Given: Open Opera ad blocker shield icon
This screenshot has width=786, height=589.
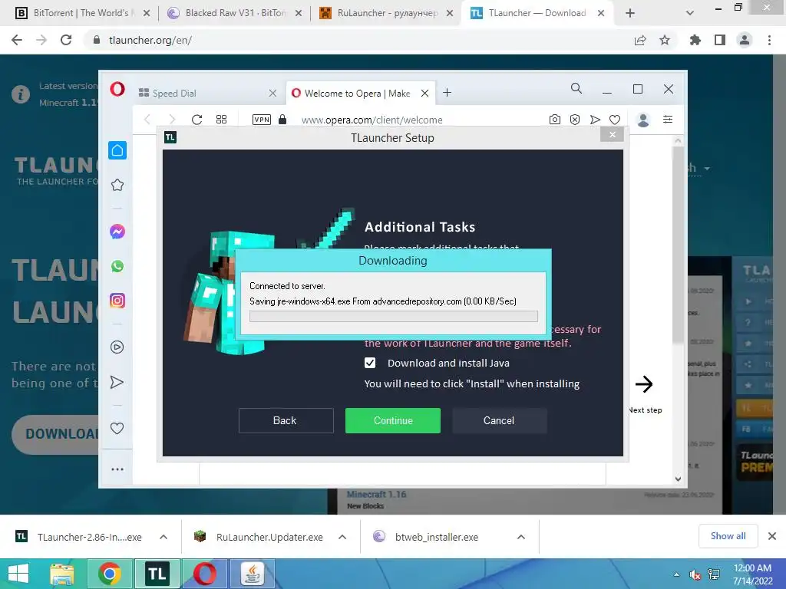Looking at the screenshot, I should (x=575, y=120).
